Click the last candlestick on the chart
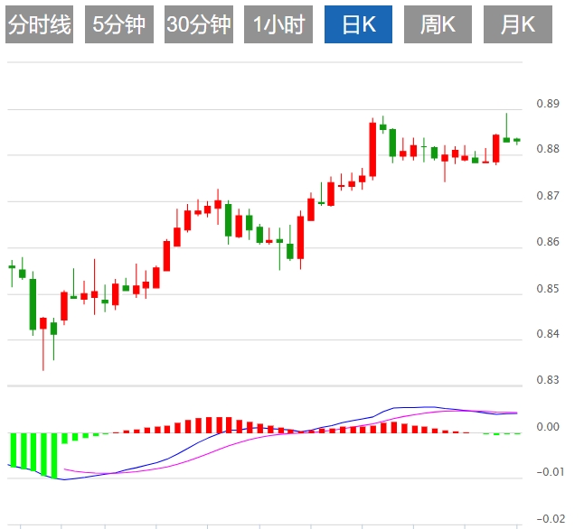This screenshot has width=584, height=529. click(x=517, y=140)
